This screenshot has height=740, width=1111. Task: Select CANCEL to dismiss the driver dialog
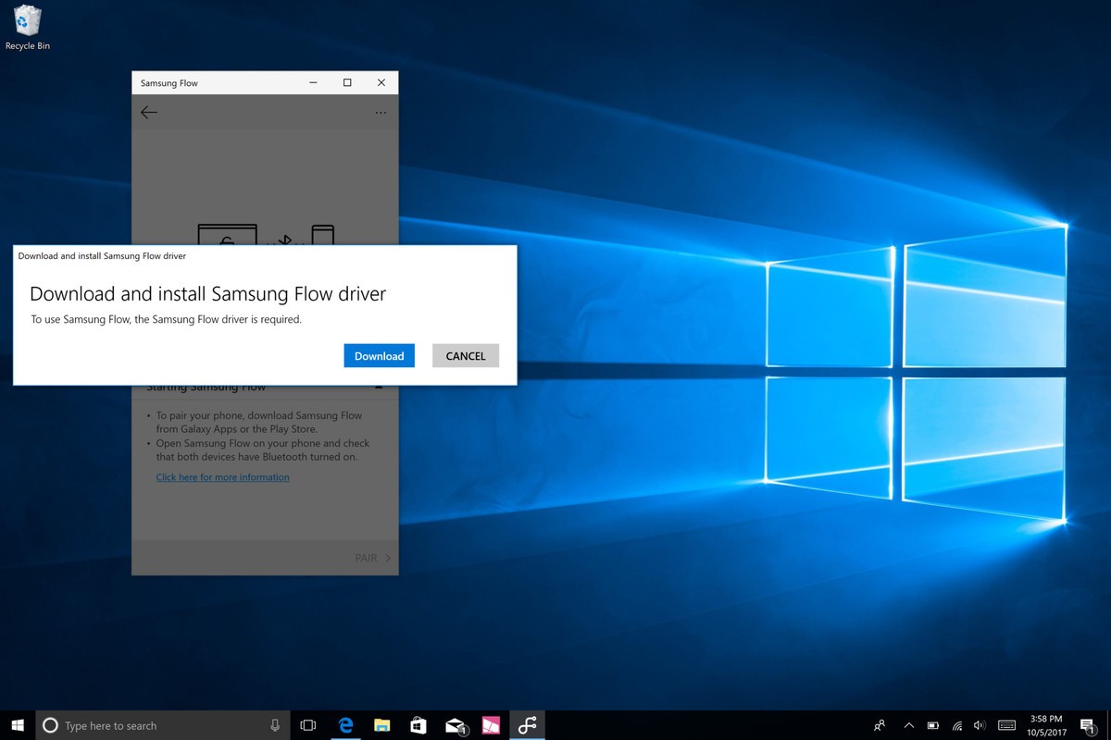(465, 355)
